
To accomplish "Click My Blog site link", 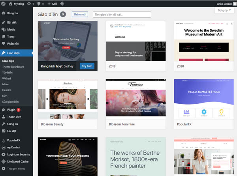I will [19, 4].
